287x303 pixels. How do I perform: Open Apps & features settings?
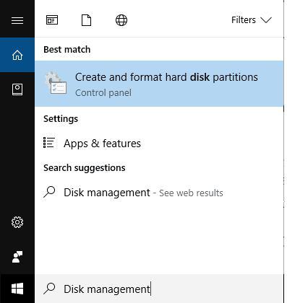pyautogui.click(x=159, y=144)
